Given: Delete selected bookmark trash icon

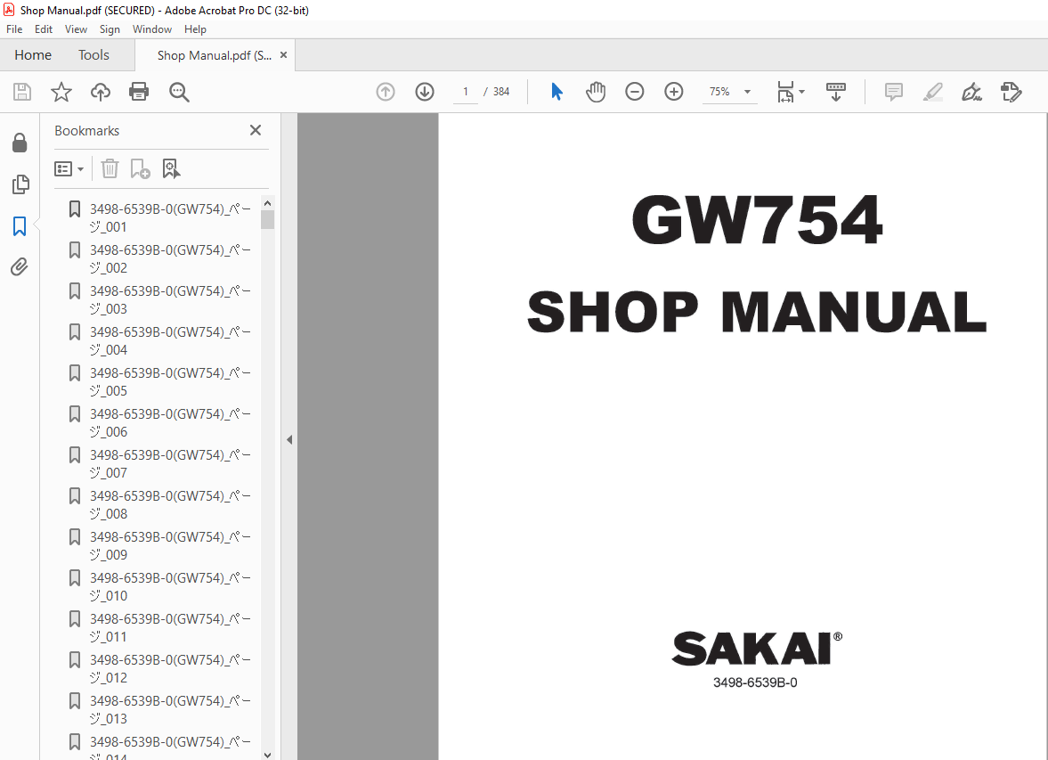Looking at the screenshot, I should click(110, 168).
